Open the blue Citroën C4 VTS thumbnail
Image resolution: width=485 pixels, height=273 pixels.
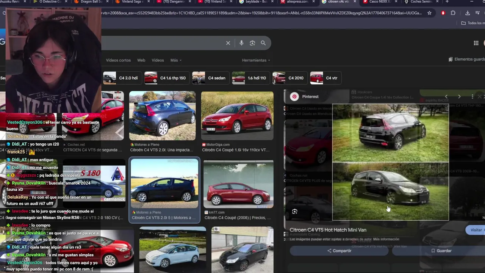click(x=162, y=116)
